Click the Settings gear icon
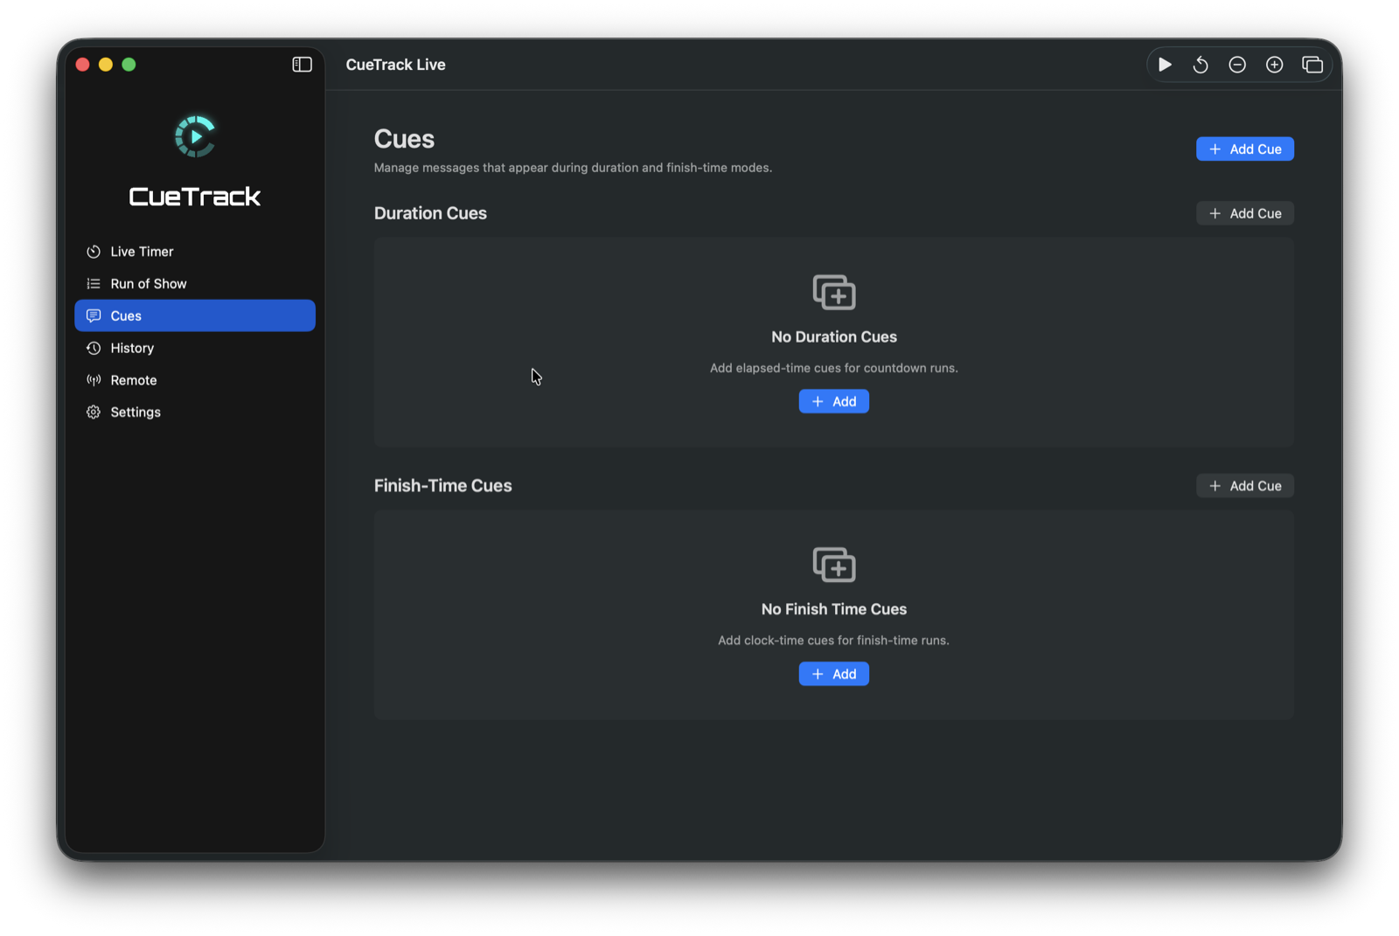This screenshot has height=936, width=1399. coord(94,412)
